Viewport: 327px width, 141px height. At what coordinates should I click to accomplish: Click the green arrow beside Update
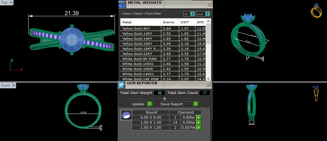[150, 104]
